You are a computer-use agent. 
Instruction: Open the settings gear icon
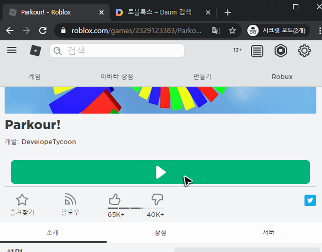point(304,51)
